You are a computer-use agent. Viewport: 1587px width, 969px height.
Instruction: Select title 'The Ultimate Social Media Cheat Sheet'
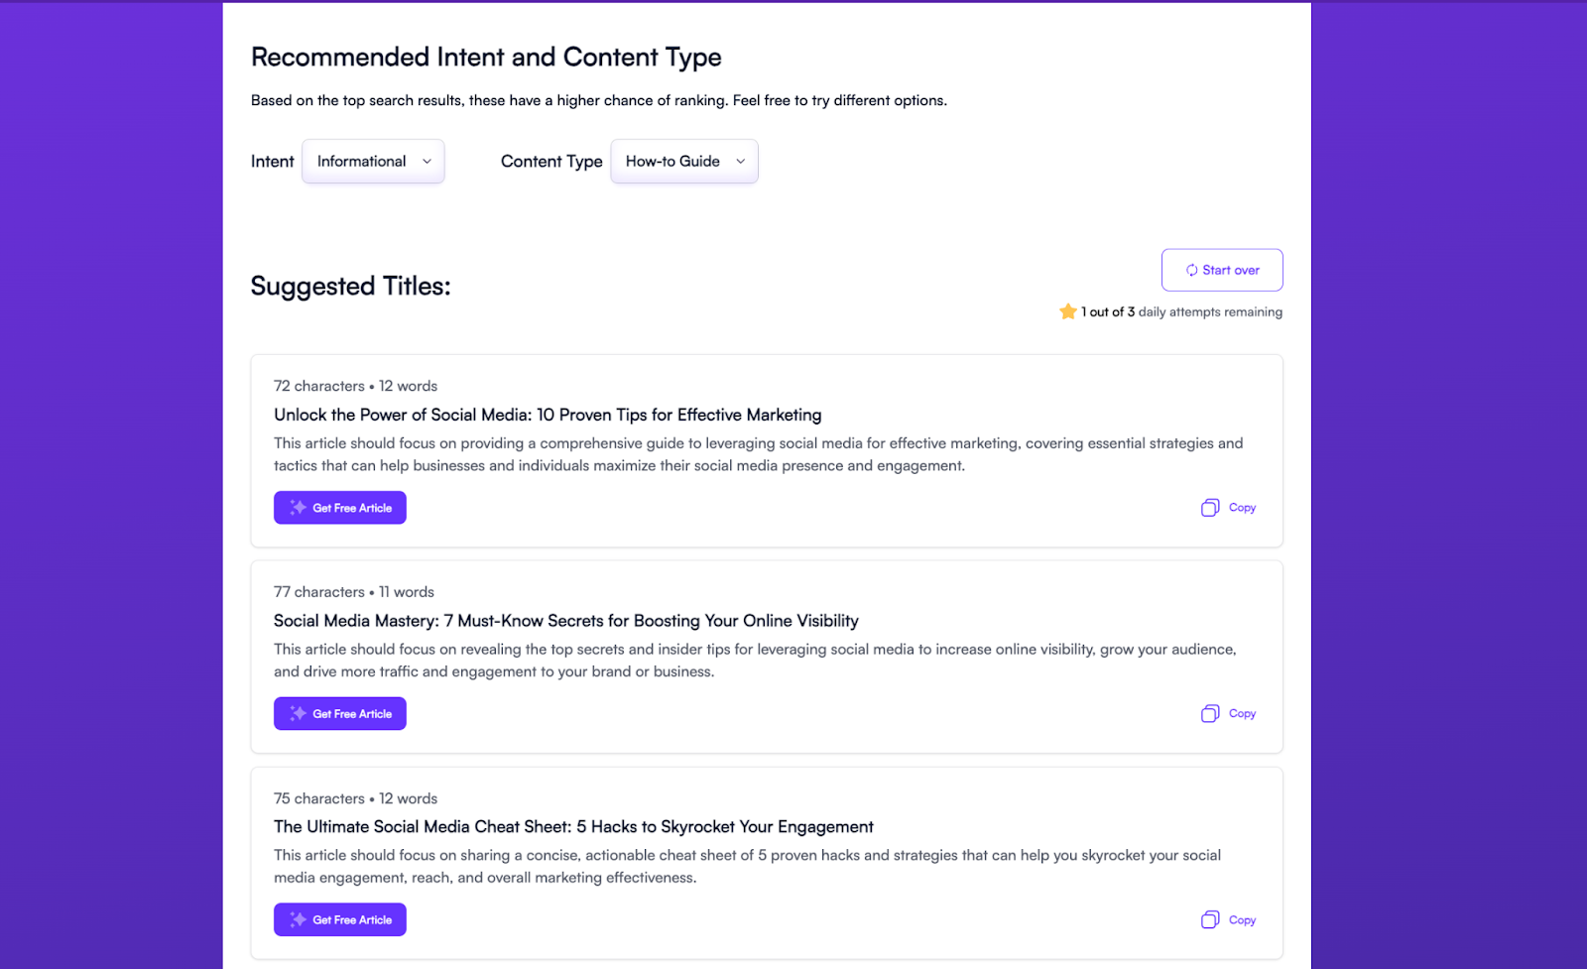tap(573, 827)
